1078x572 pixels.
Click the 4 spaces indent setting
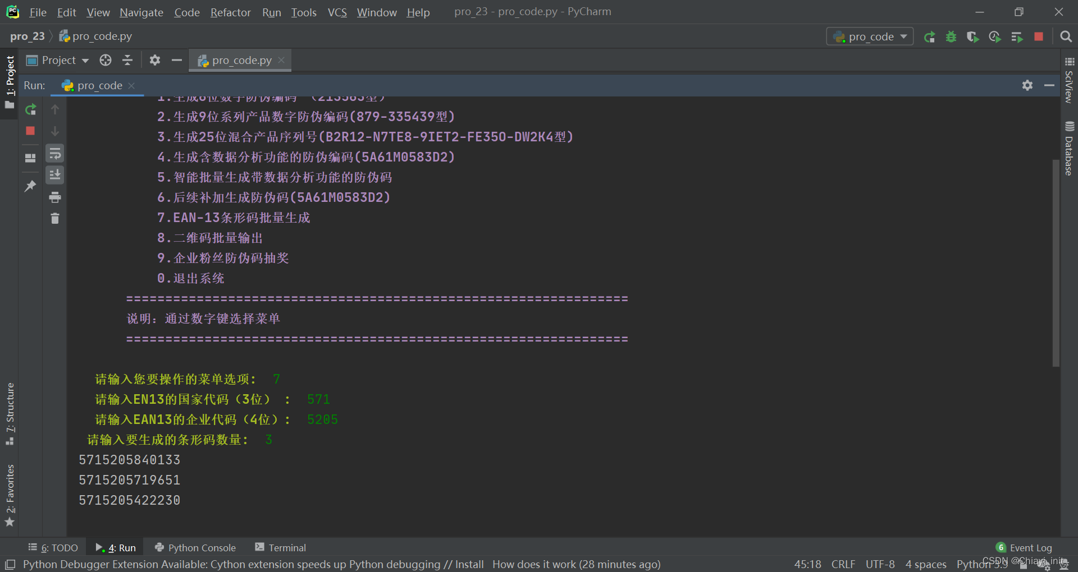point(926,564)
